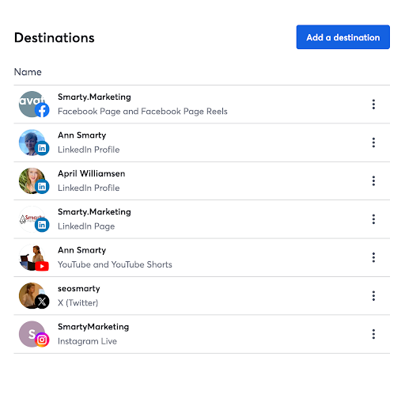405x395 pixels.
Task: Open kebab menu for SmartyMarketing Instagram Live
Action: coord(373,334)
